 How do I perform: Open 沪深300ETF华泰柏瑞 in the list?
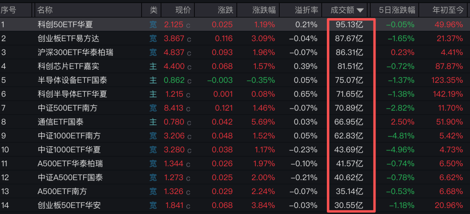[x=75, y=52]
